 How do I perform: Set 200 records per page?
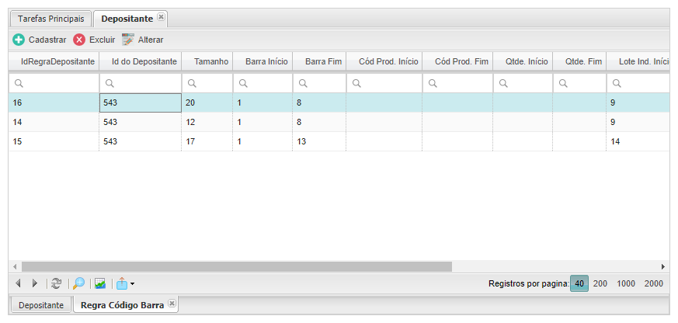pyautogui.click(x=600, y=283)
